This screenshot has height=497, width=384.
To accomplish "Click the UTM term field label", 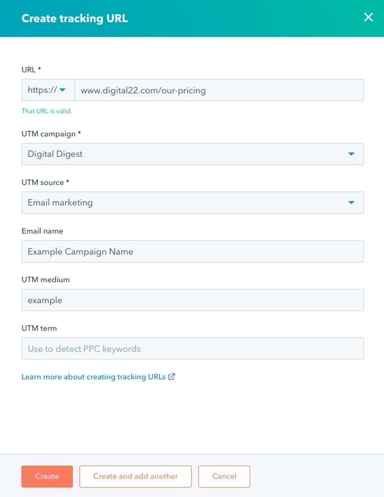I will click(39, 328).
